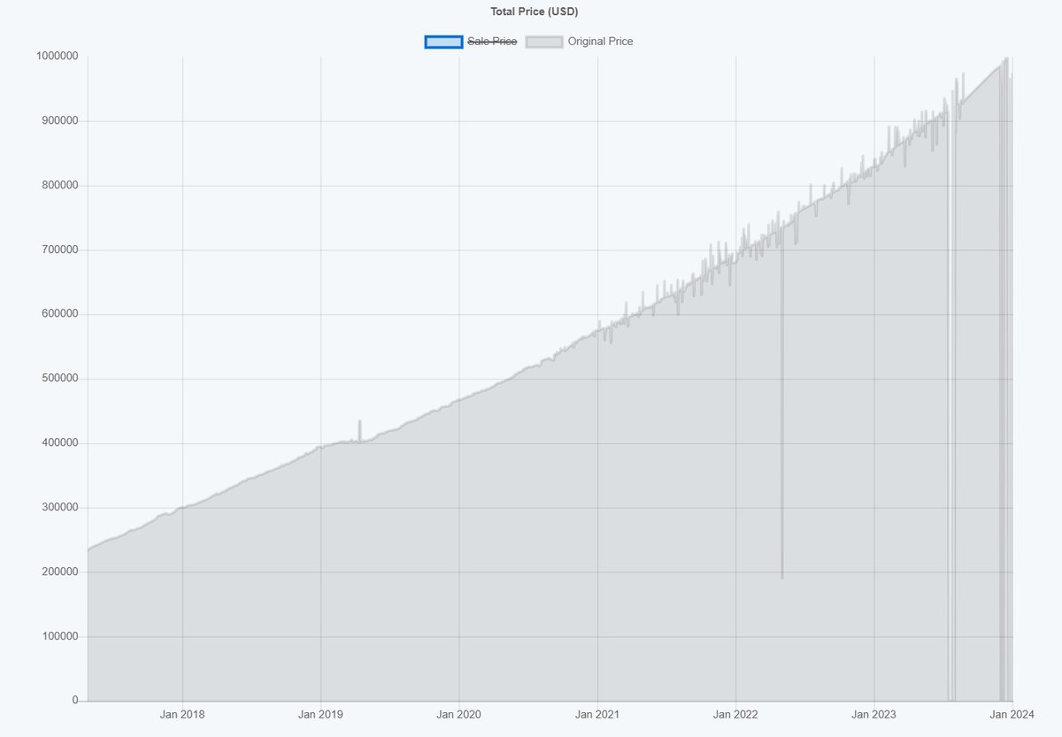Click the 0 y-axis tick label
The image size is (1062, 737).
(x=75, y=701)
